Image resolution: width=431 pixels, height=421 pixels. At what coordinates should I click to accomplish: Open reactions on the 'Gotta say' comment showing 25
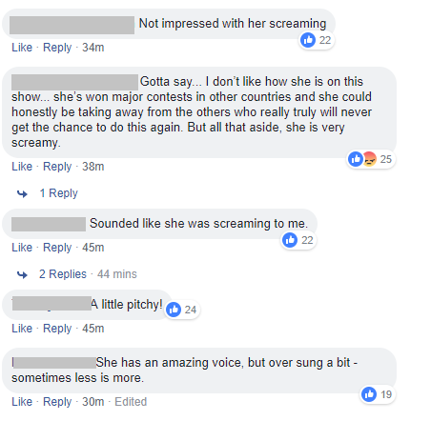371,159
